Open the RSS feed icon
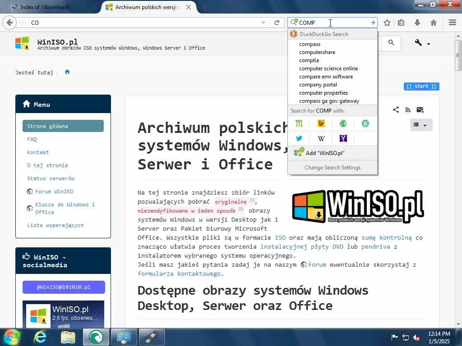 (408, 110)
